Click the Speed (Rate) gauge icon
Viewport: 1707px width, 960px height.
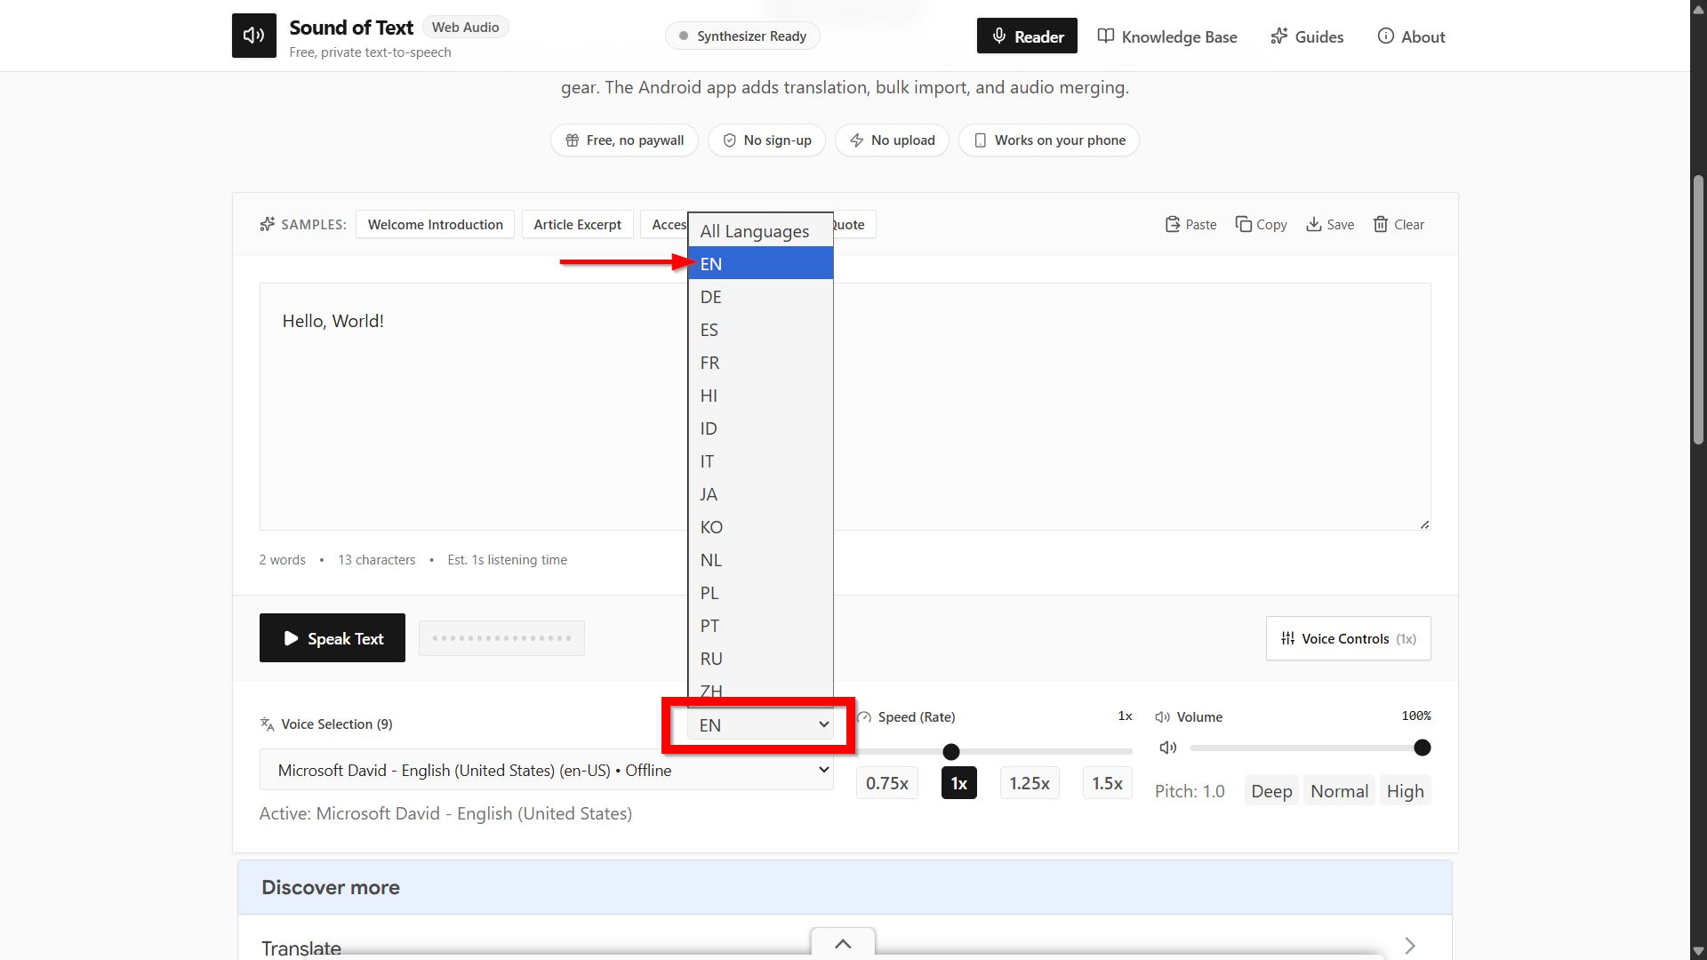864,717
